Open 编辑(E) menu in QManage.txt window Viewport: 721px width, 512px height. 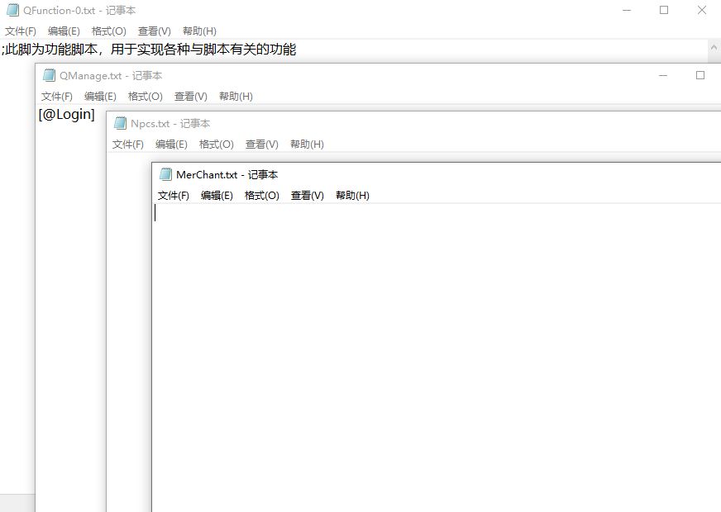tap(100, 97)
